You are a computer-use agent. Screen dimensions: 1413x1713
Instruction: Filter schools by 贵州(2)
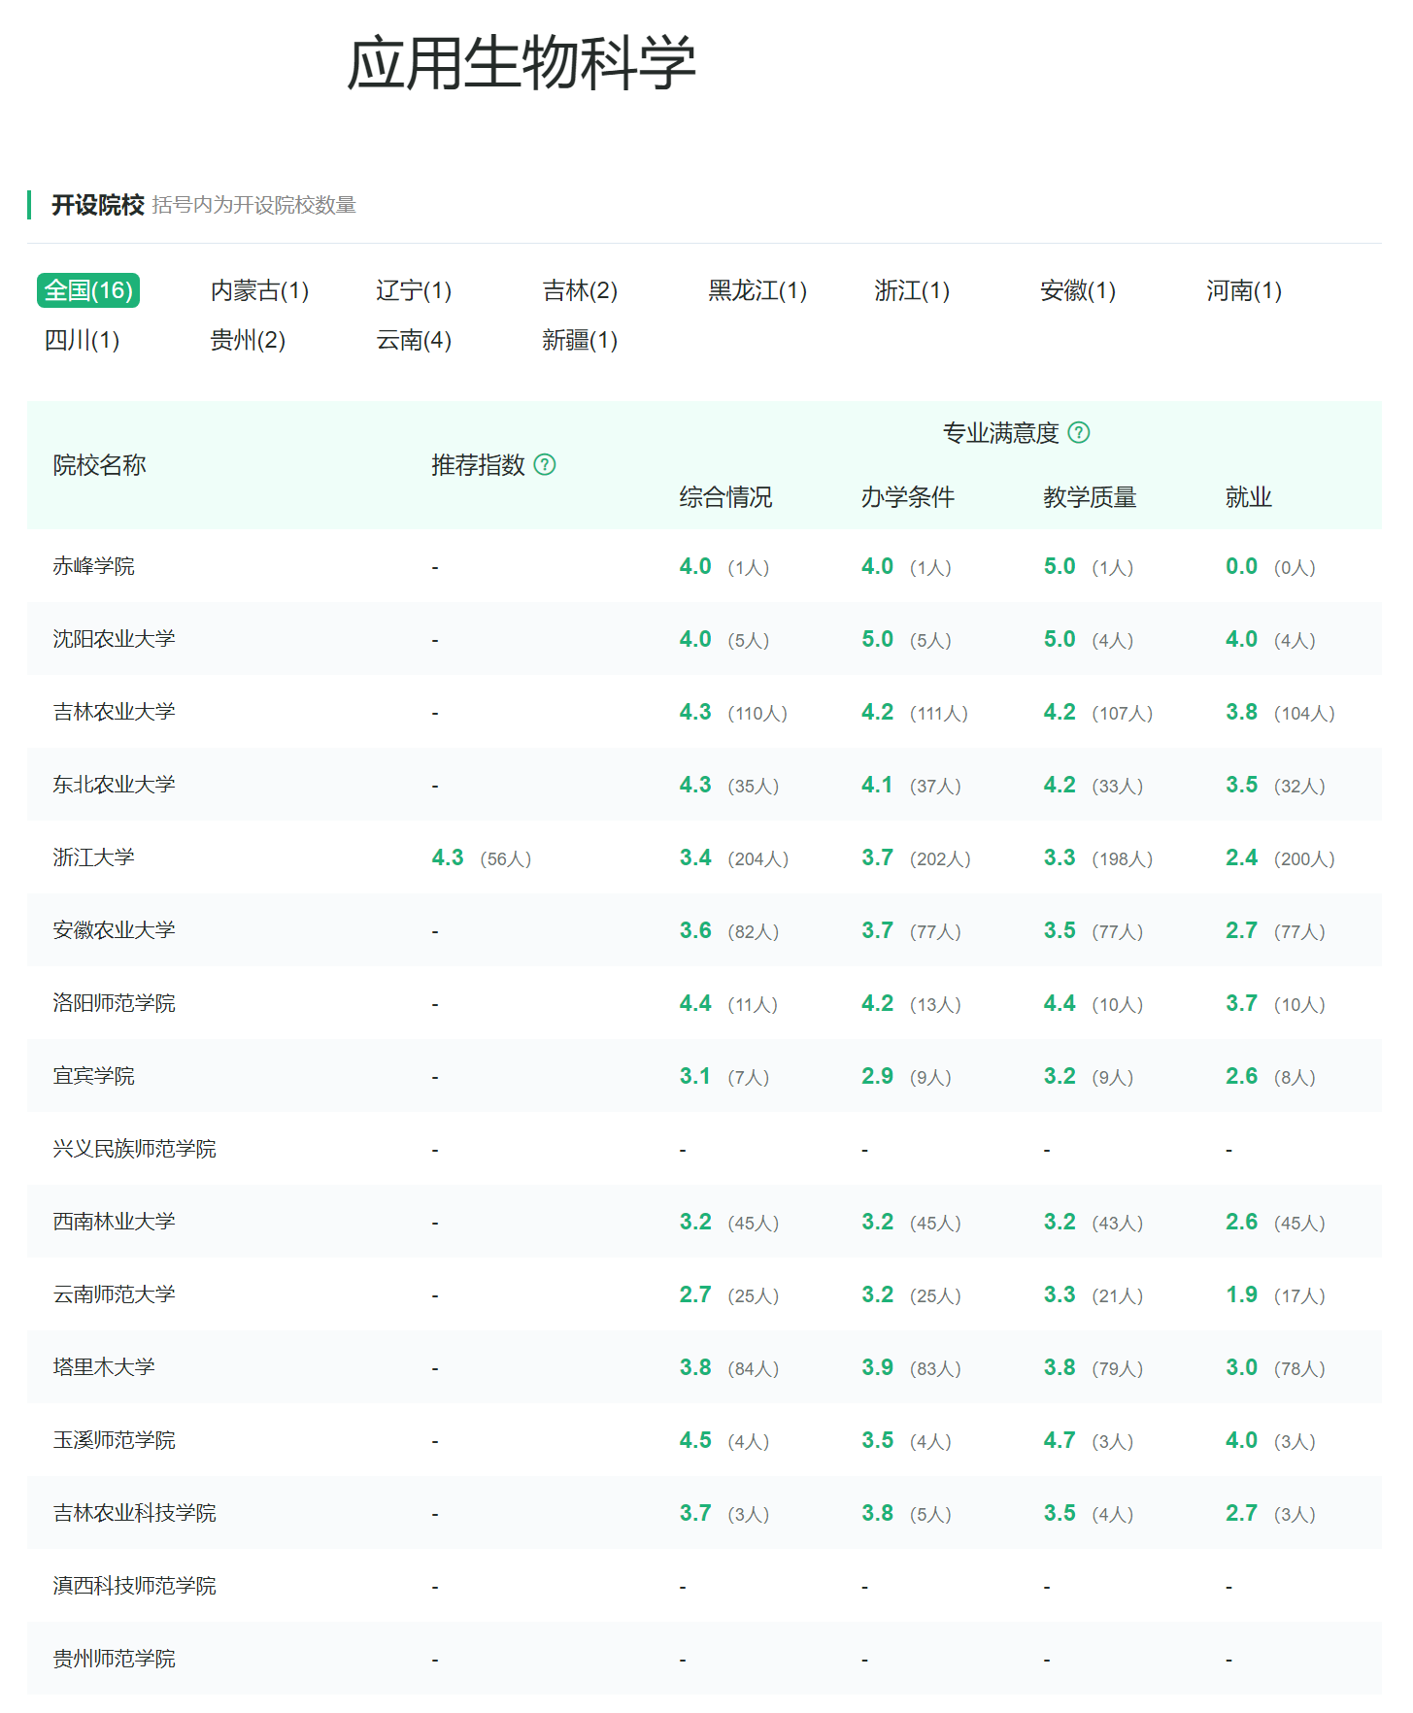(x=248, y=340)
